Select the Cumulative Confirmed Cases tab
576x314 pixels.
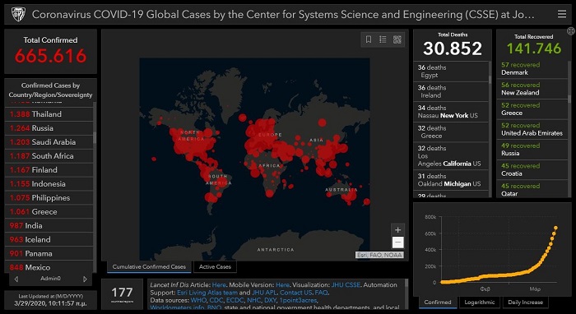[x=149, y=267]
